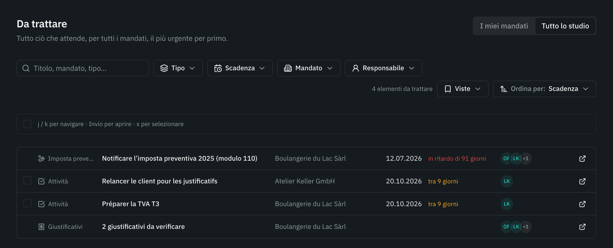
Task: Click the 'Imposta preve...' type label
Action: pyautogui.click(x=71, y=159)
